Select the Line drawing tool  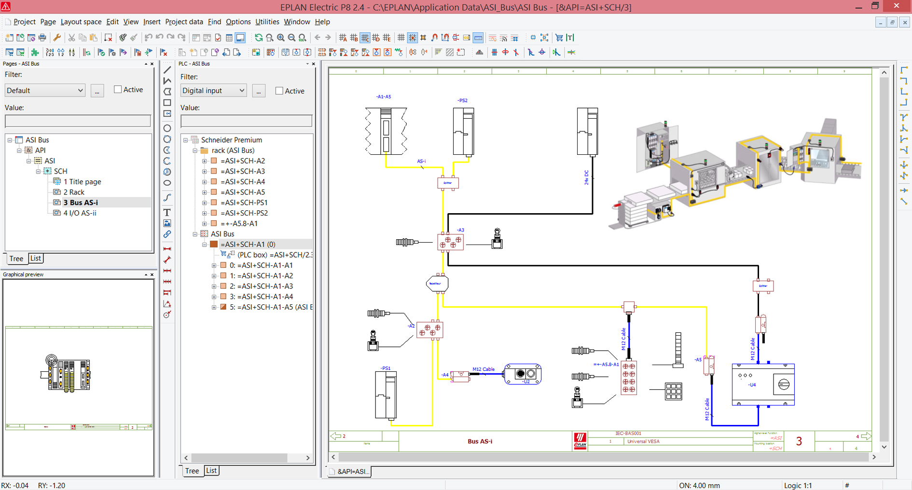(167, 70)
